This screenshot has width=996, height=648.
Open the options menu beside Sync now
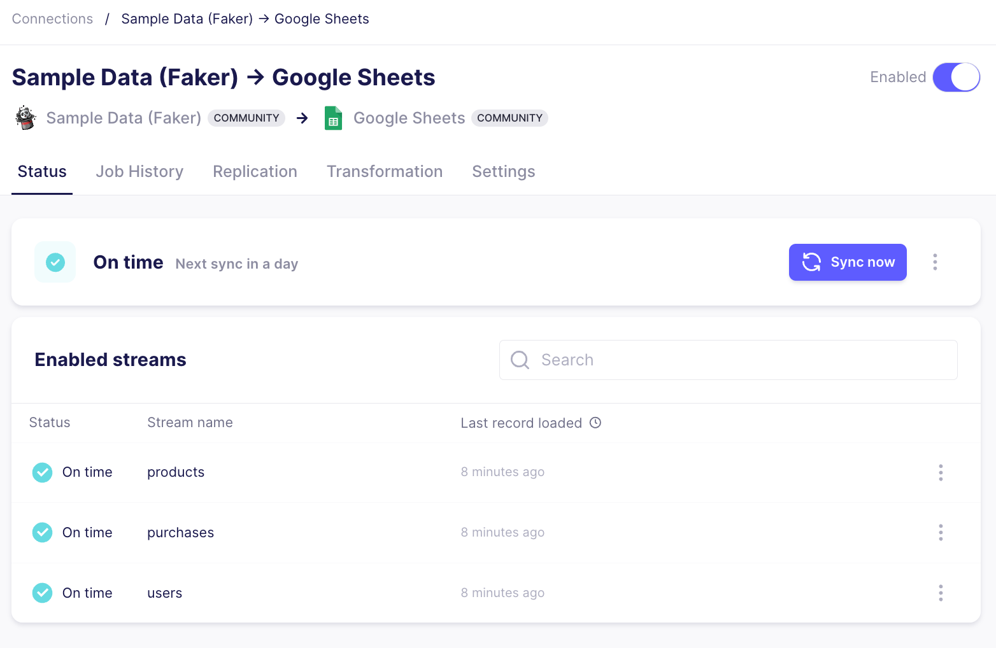click(935, 262)
